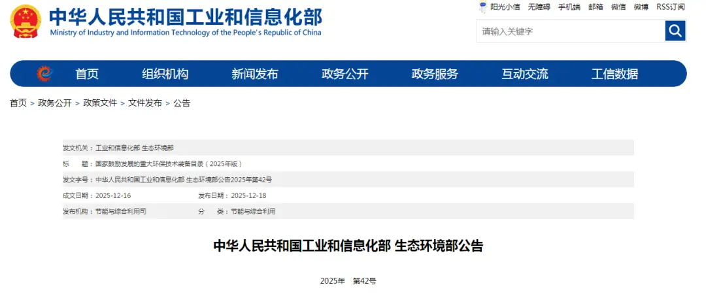
Task: Click the 微信 link in header
Action: pyautogui.click(x=618, y=7)
